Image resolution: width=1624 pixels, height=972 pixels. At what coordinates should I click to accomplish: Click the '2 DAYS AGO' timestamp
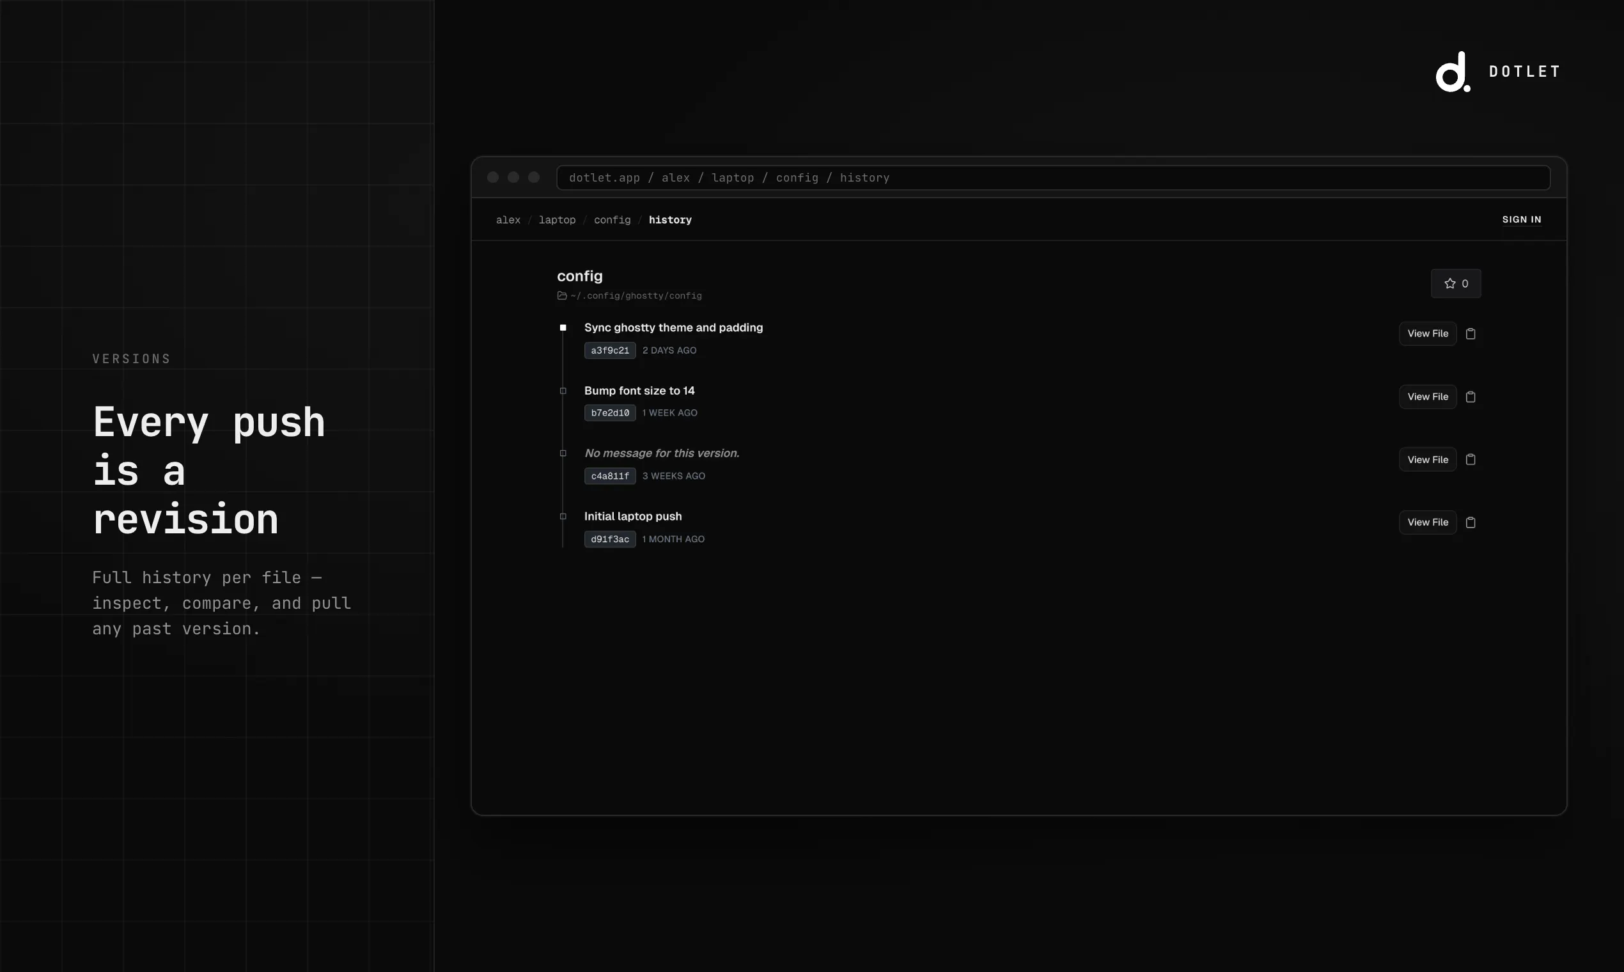669,350
